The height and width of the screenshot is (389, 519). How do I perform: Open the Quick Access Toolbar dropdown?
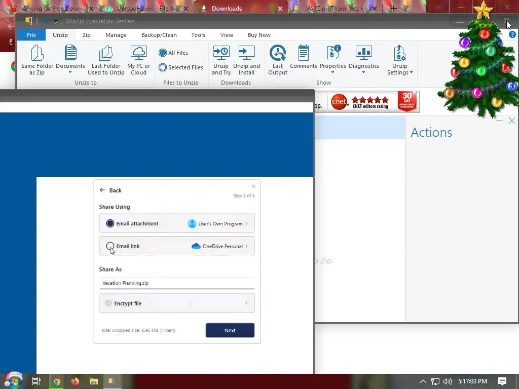pyautogui.click(x=55, y=21)
